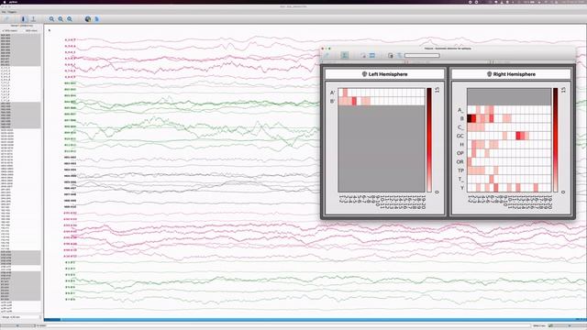
Task: Click the wand tool icon in main toolbar
Action: point(6,19)
